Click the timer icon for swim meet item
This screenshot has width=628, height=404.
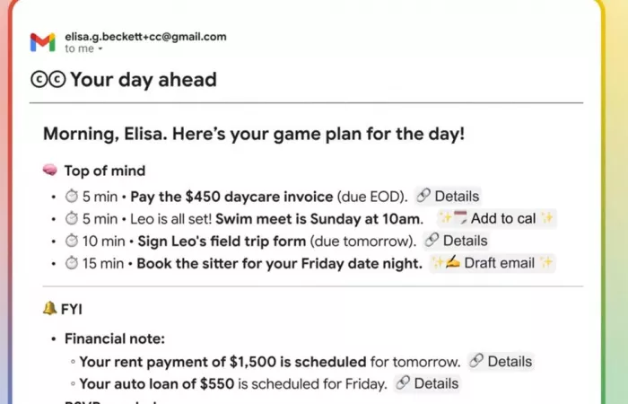point(72,219)
